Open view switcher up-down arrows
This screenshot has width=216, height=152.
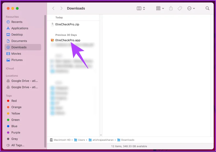[x=144, y=8]
